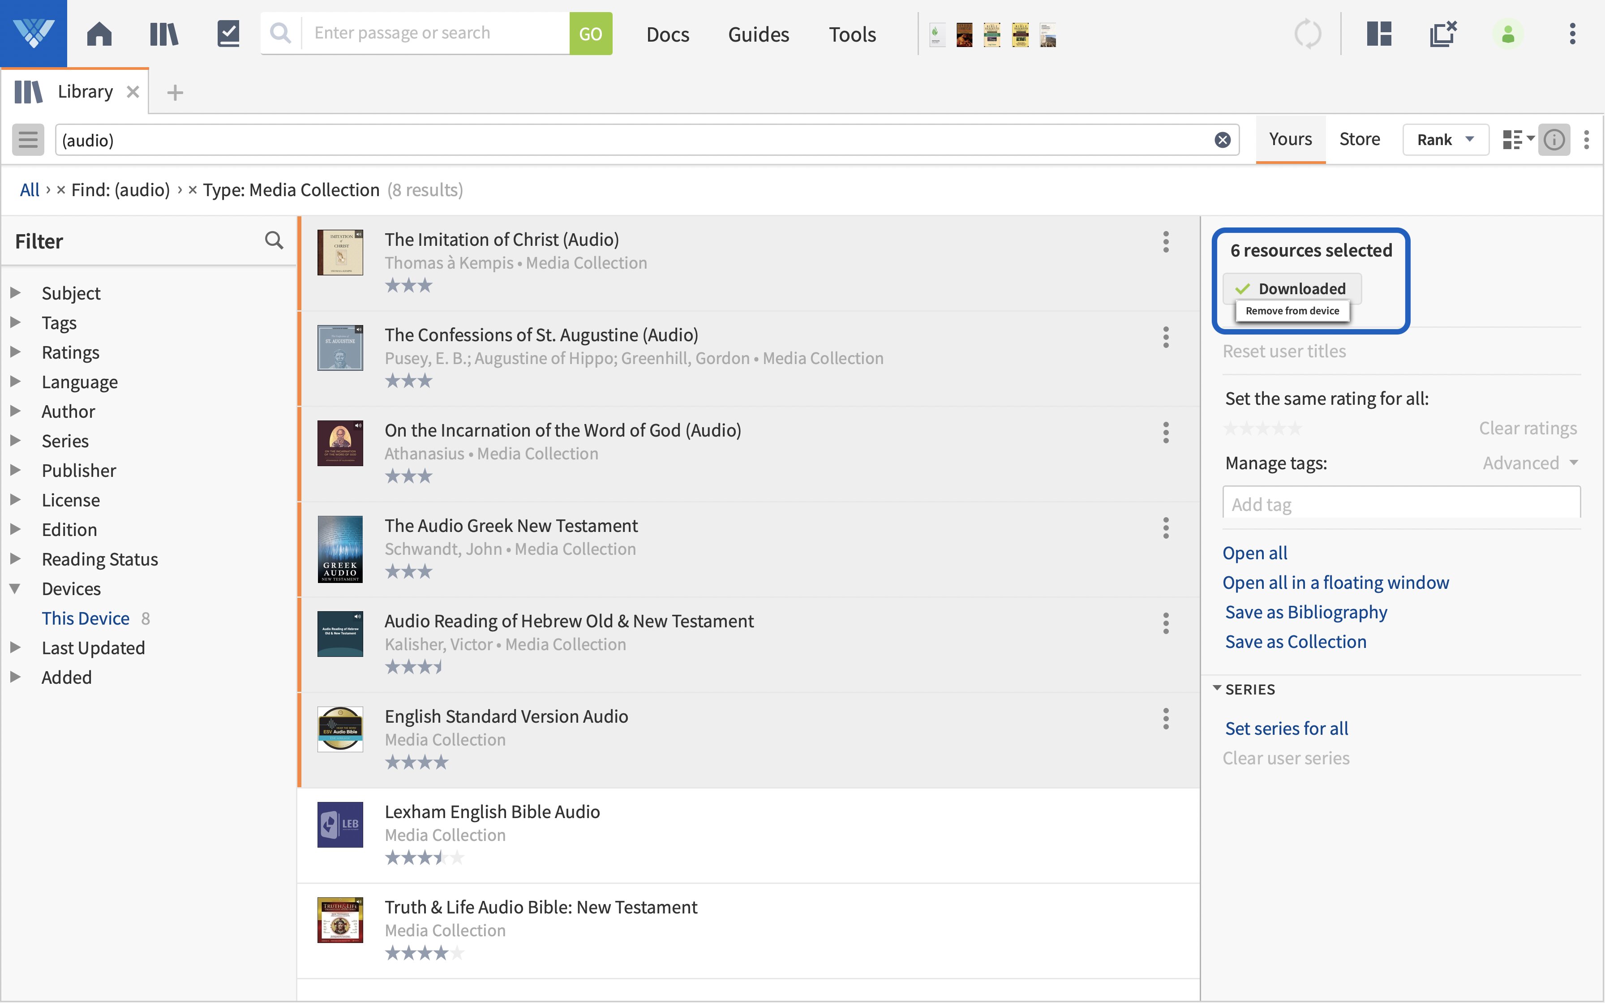Add a new tab with plus icon
This screenshot has width=1605, height=1003.
pos(175,92)
